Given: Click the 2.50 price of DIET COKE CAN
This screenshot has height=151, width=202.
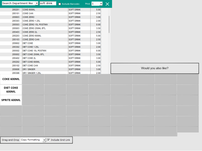Looking at the screenshot, I should (98, 65).
